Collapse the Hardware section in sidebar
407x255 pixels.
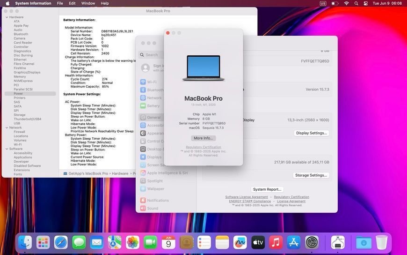pos(7,17)
